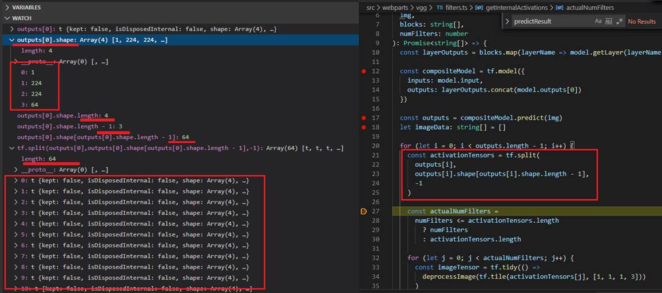Collapse the outputs[0].shape watch entry
This screenshot has width=662, height=293.
point(12,40)
